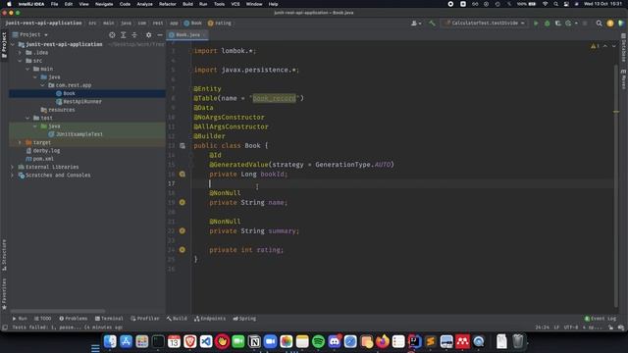The width and height of the screenshot is (628, 353).
Task: Open the Project view selector dropdown
Action: pos(30,35)
